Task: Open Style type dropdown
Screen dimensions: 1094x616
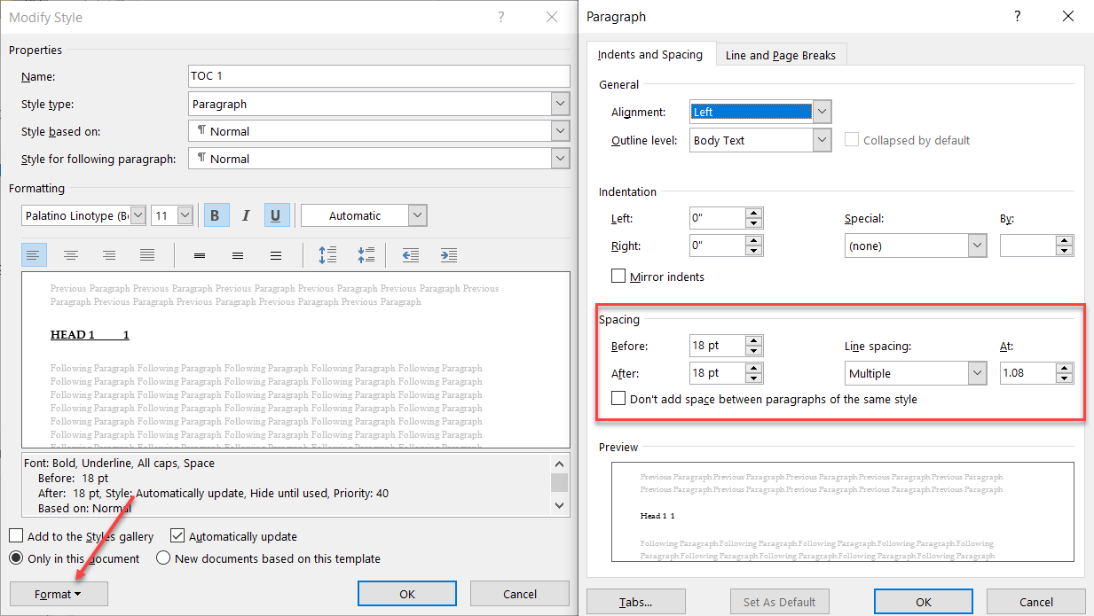Action: pos(560,104)
